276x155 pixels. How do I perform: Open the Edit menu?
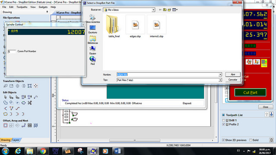tap(11, 7)
